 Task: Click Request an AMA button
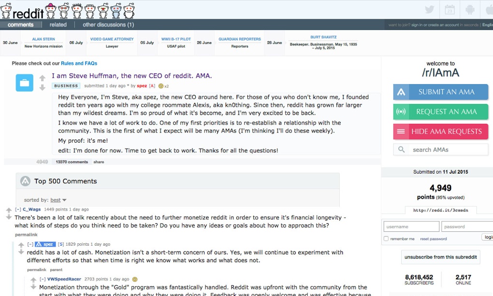(440, 112)
